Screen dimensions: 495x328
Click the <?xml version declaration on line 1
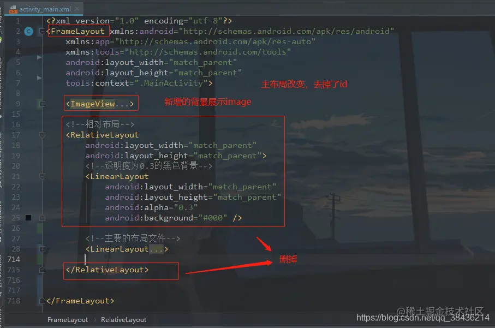tap(139, 21)
